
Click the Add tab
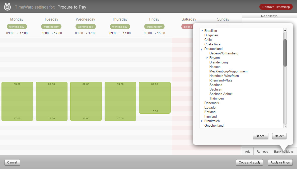tap(248, 151)
